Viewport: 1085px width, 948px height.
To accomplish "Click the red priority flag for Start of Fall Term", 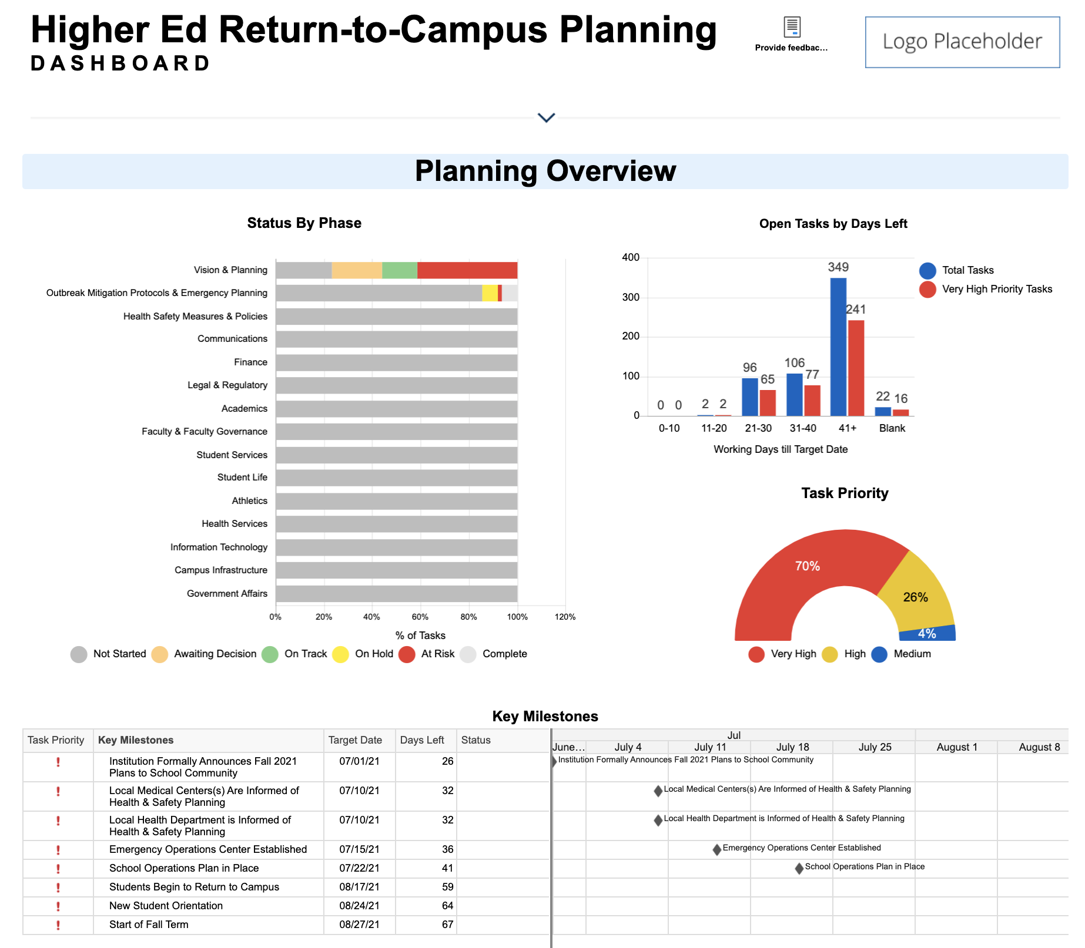I will [x=58, y=925].
